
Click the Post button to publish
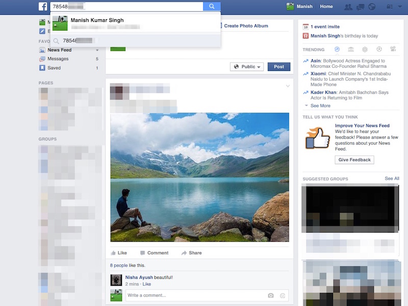click(x=279, y=66)
